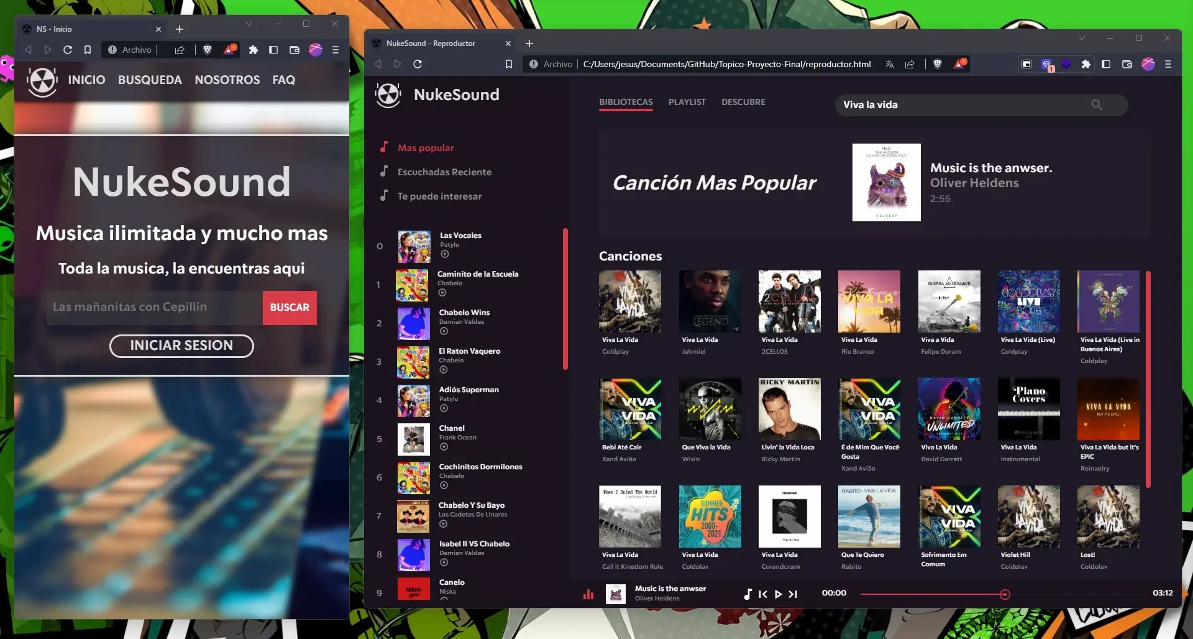Click the music note icon in player bar
The image size is (1193, 639).
(747, 594)
